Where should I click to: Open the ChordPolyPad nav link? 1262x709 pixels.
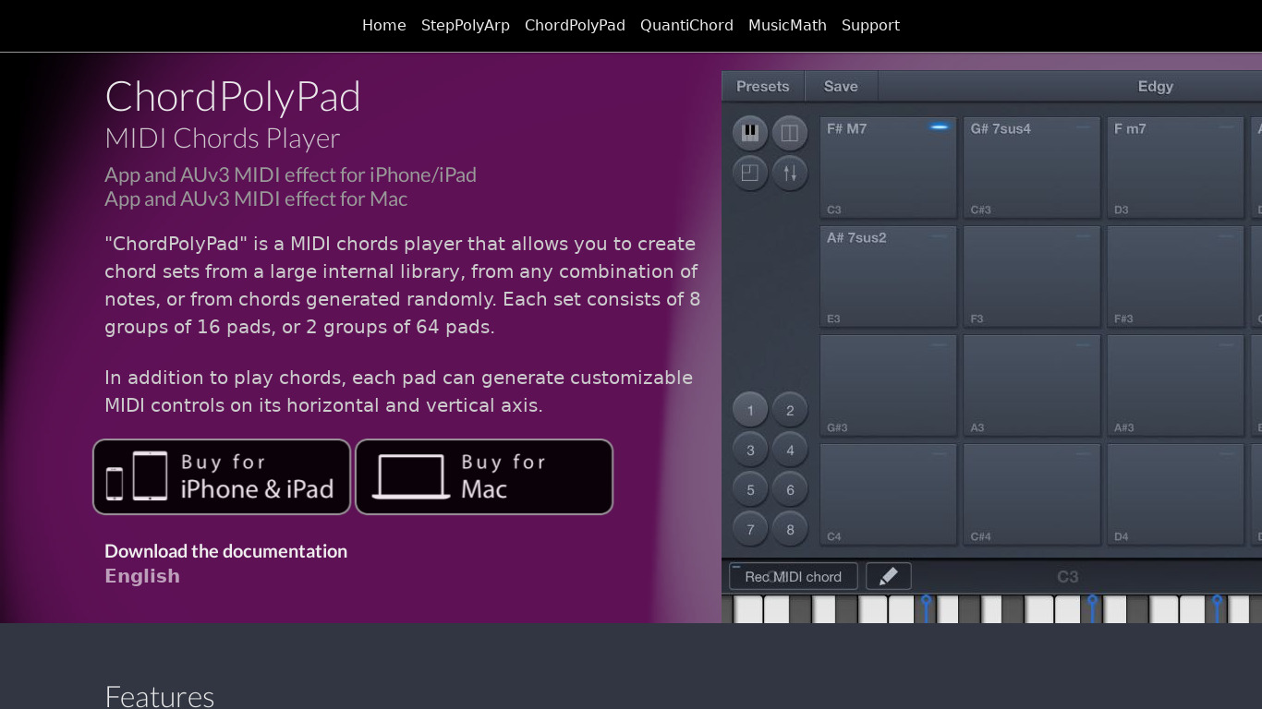click(x=575, y=25)
